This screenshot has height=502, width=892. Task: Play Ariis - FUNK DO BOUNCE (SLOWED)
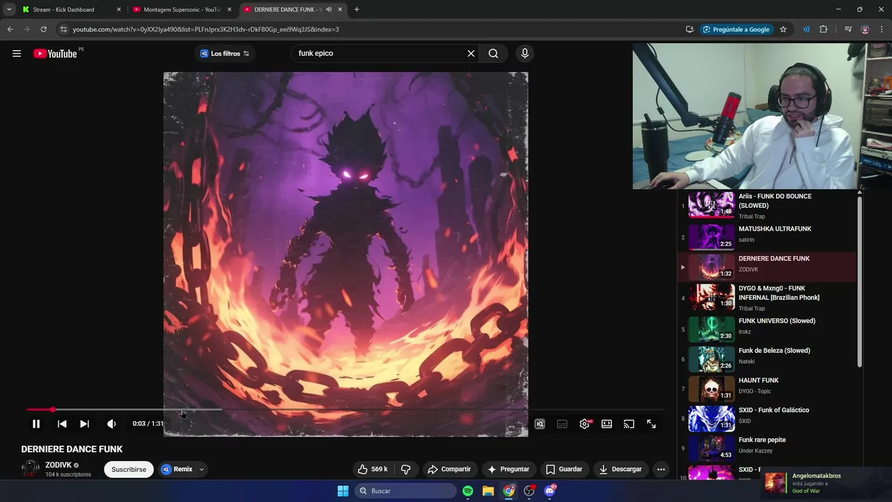(767, 206)
